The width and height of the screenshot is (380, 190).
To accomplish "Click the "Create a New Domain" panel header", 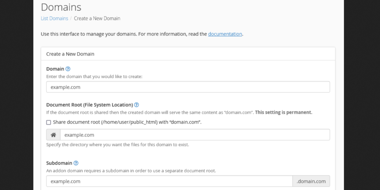I will 70,54.
